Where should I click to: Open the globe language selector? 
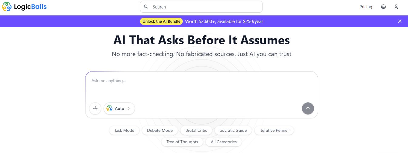pyautogui.click(x=383, y=7)
